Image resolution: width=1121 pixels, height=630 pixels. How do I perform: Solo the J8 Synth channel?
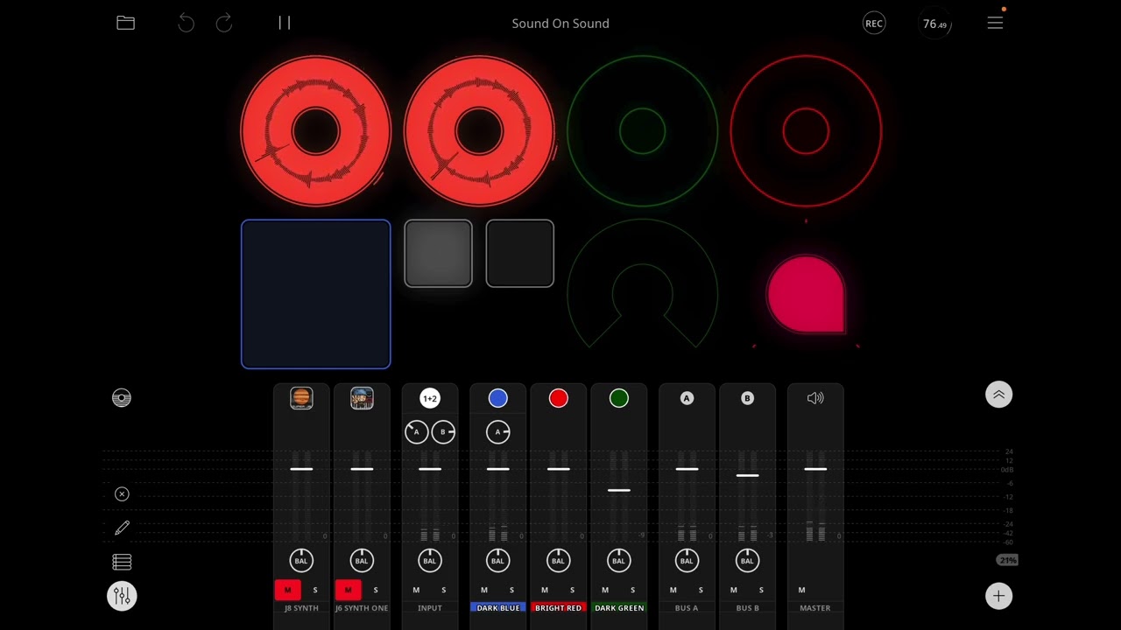[x=315, y=590]
